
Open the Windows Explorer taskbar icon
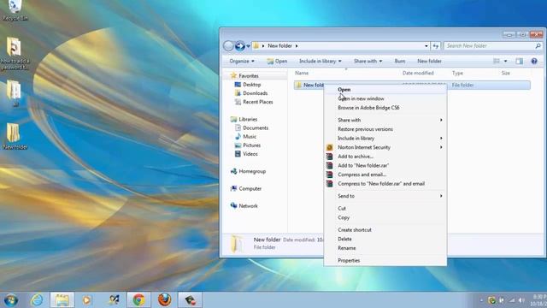[x=62, y=300]
